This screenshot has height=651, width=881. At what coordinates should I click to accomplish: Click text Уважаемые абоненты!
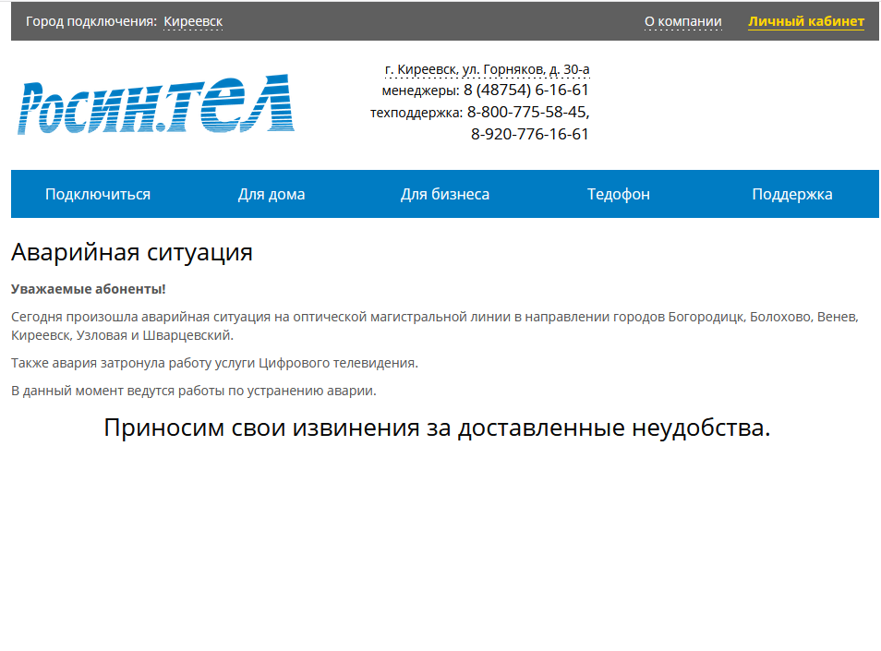[89, 289]
